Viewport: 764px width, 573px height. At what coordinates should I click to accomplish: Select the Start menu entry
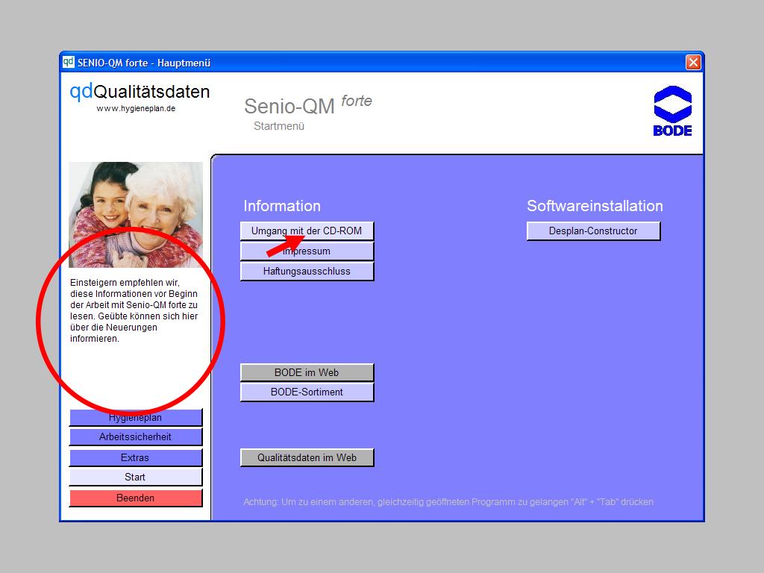(x=136, y=477)
